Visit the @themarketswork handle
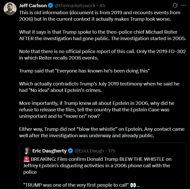The image size is (190, 189). [75, 6]
